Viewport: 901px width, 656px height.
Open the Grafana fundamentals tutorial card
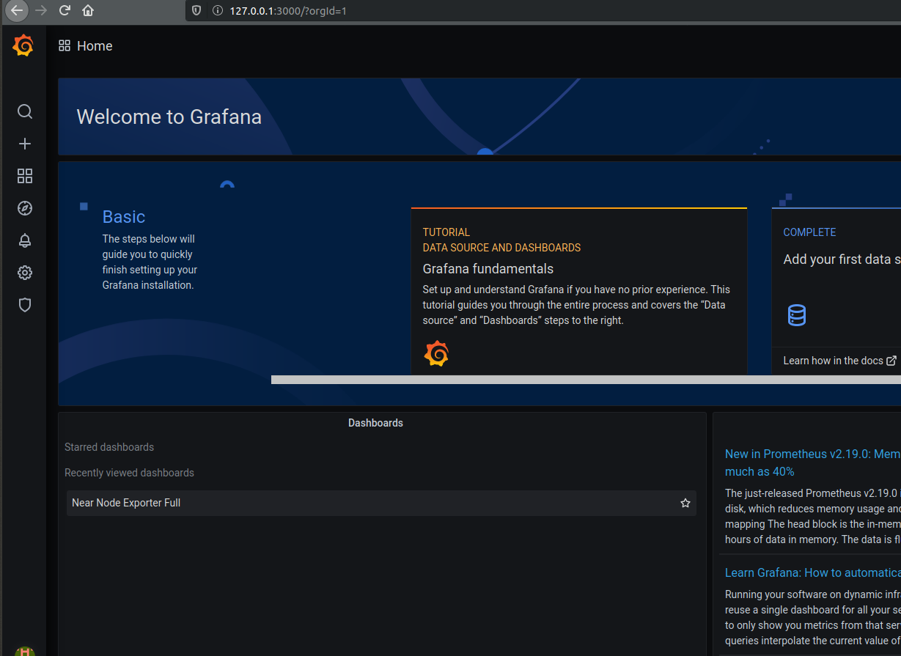(x=579, y=292)
